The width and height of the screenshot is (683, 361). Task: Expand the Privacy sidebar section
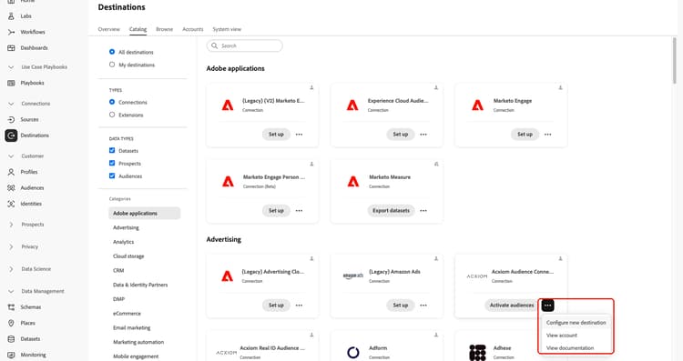pos(11,246)
